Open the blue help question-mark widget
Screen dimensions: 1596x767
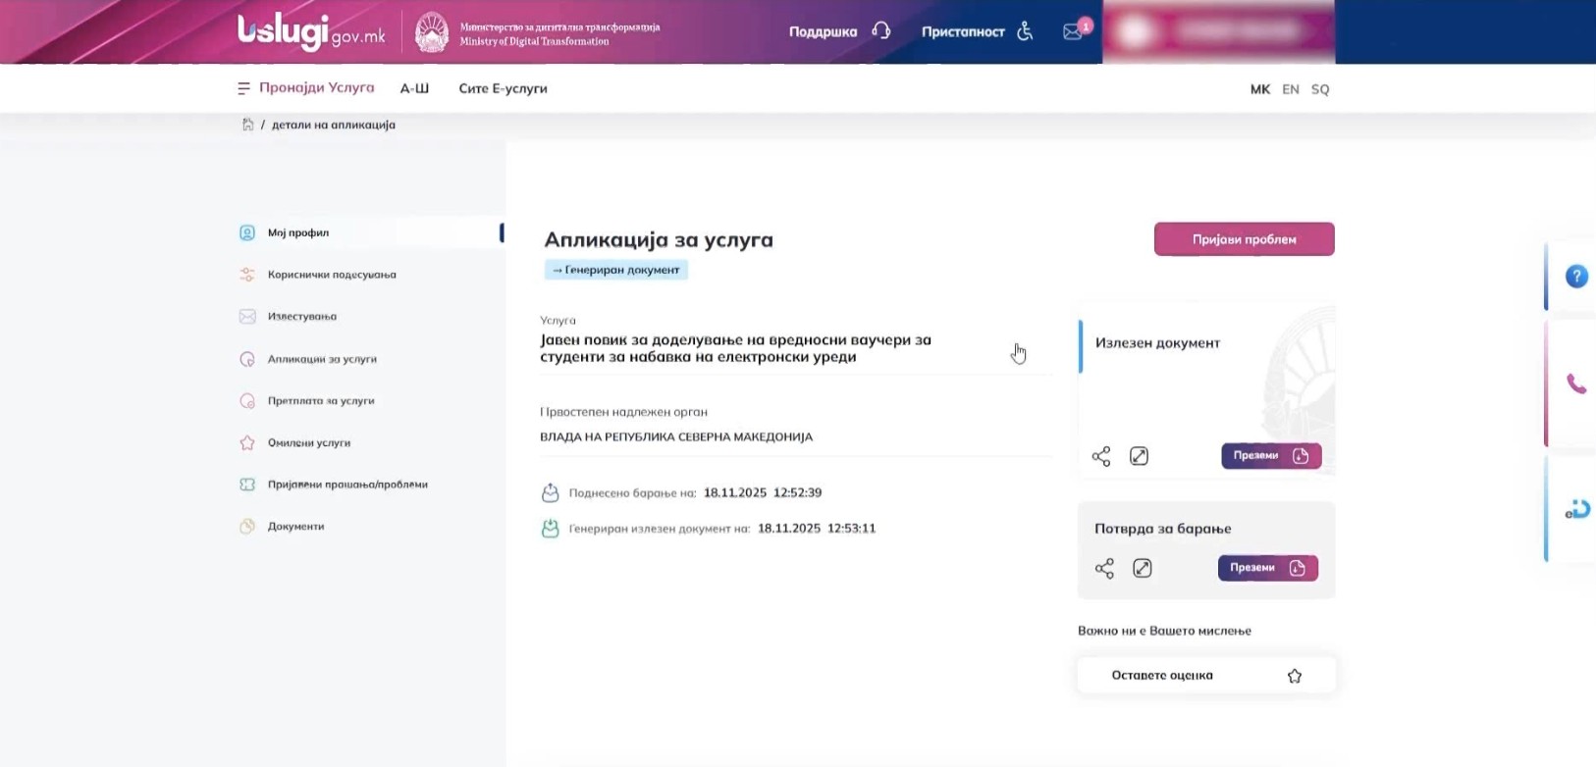coord(1576,277)
